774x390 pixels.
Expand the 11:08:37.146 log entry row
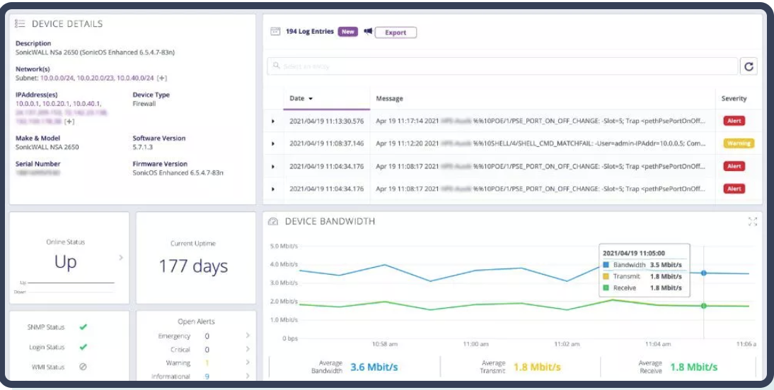pyautogui.click(x=273, y=143)
